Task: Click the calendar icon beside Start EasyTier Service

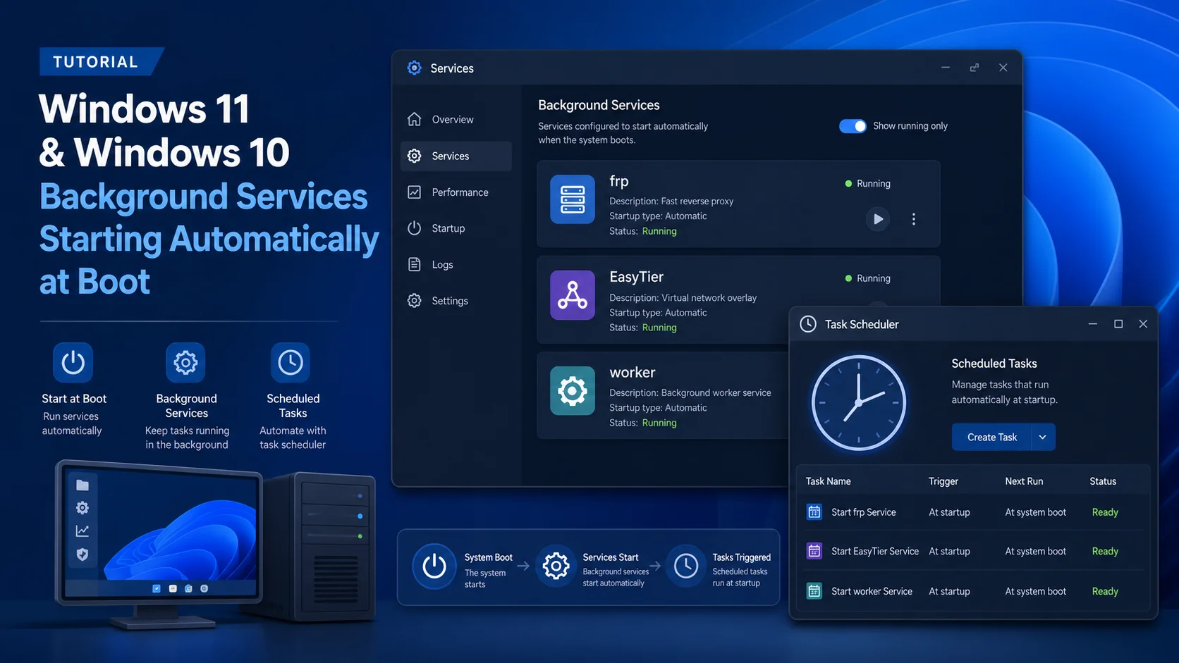Action: point(814,551)
